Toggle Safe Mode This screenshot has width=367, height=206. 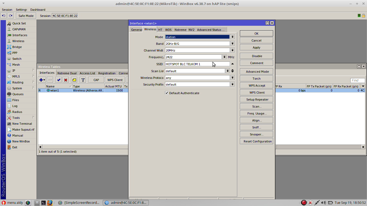26,16
